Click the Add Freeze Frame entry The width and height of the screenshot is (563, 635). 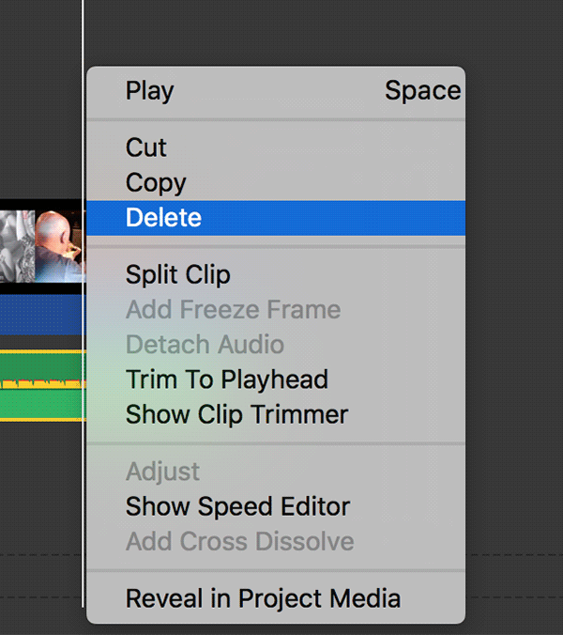point(233,310)
